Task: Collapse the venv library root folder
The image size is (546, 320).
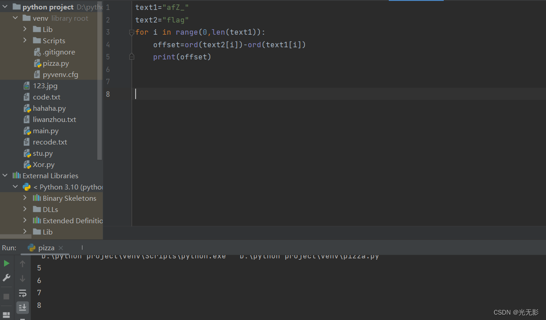Action: point(15,18)
